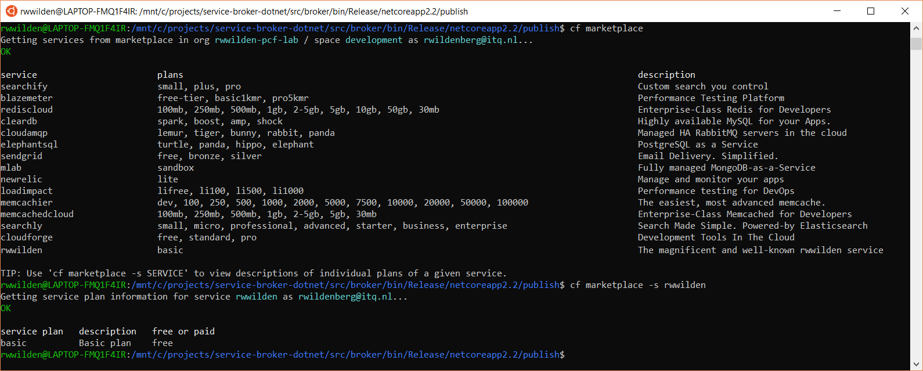Click 'free, bronze, silver' plans
This screenshot has height=371, width=923.
[210, 156]
